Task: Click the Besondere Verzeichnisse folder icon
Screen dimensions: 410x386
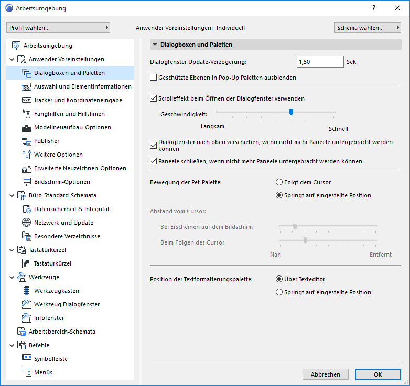Action: tap(27, 236)
